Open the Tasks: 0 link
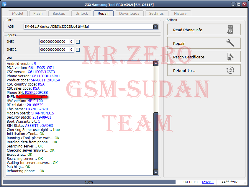249x187 pixels. coord(208,182)
